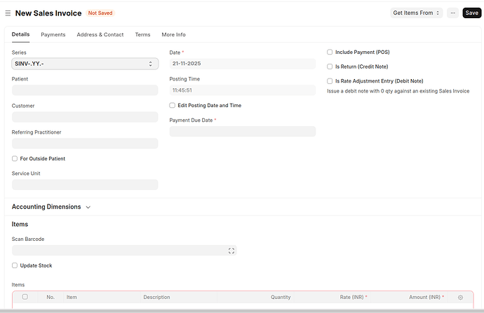Click into the Patient field

pos(85,90)
